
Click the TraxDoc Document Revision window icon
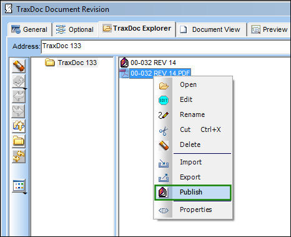pos(8,9)
